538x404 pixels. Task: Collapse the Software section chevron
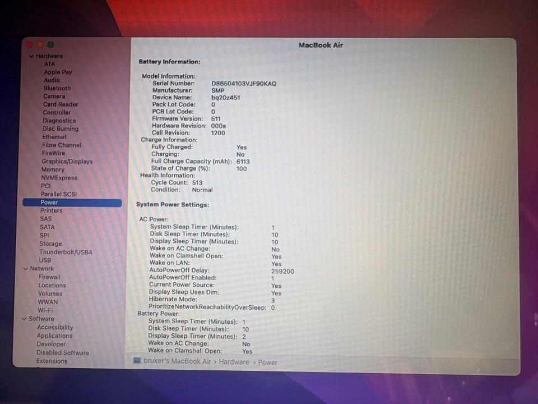(24, 319)
